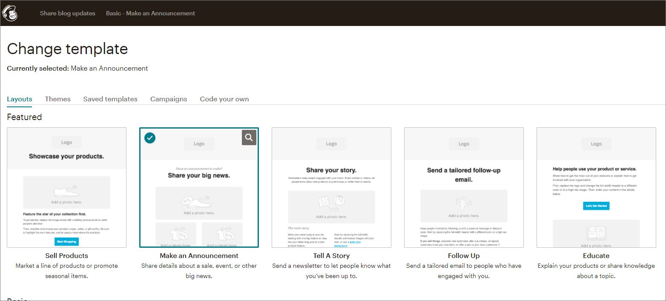Go to the Code your own tab
This screenshot has width=666, height=301.
tap(224, 99)
